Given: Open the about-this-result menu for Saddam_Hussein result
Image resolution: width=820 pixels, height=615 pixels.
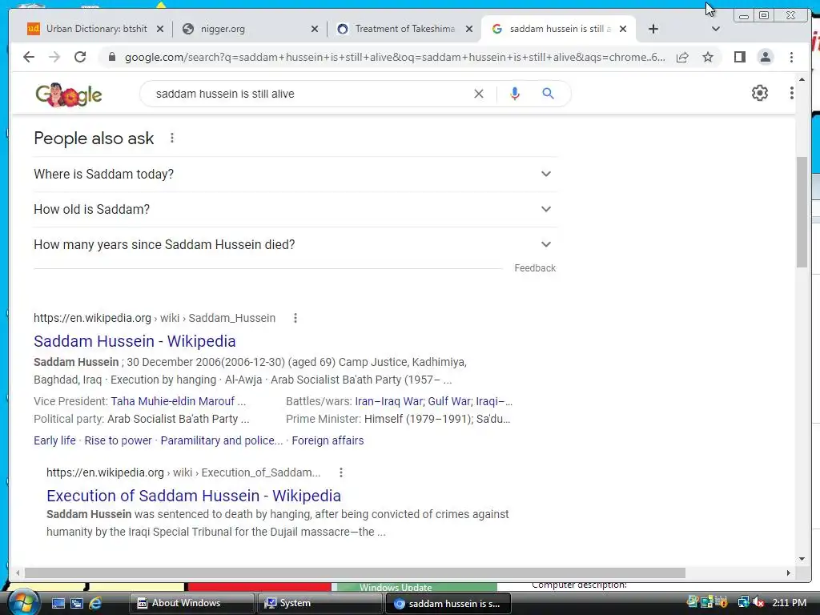Looking at the screenshot, I should (295, 318).
